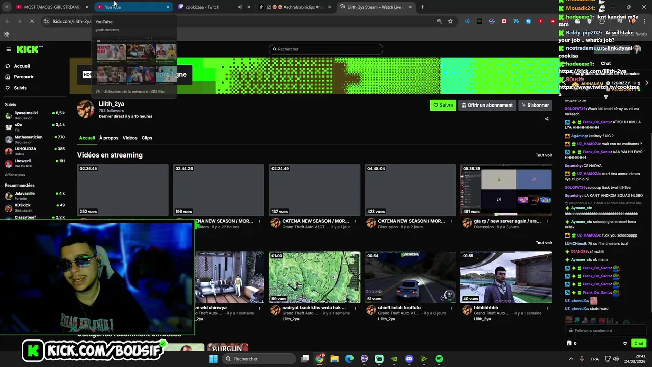Mute the audio-playing Twitch tab speaker icon
The image size is (652, 367).
pyautogui.click(x=240, y=7)
